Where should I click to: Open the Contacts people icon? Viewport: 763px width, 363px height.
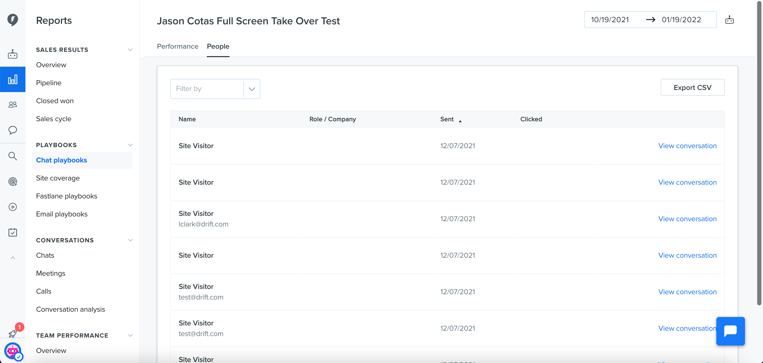(12, 105)
